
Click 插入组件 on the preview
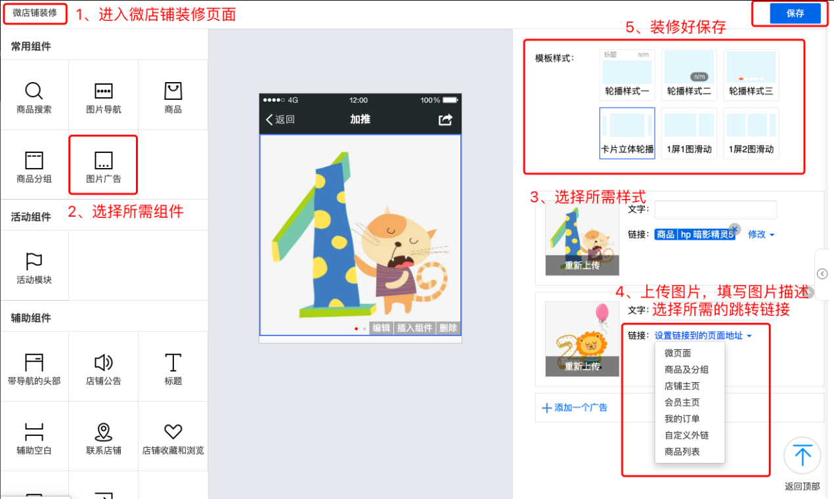coord(414,328)
